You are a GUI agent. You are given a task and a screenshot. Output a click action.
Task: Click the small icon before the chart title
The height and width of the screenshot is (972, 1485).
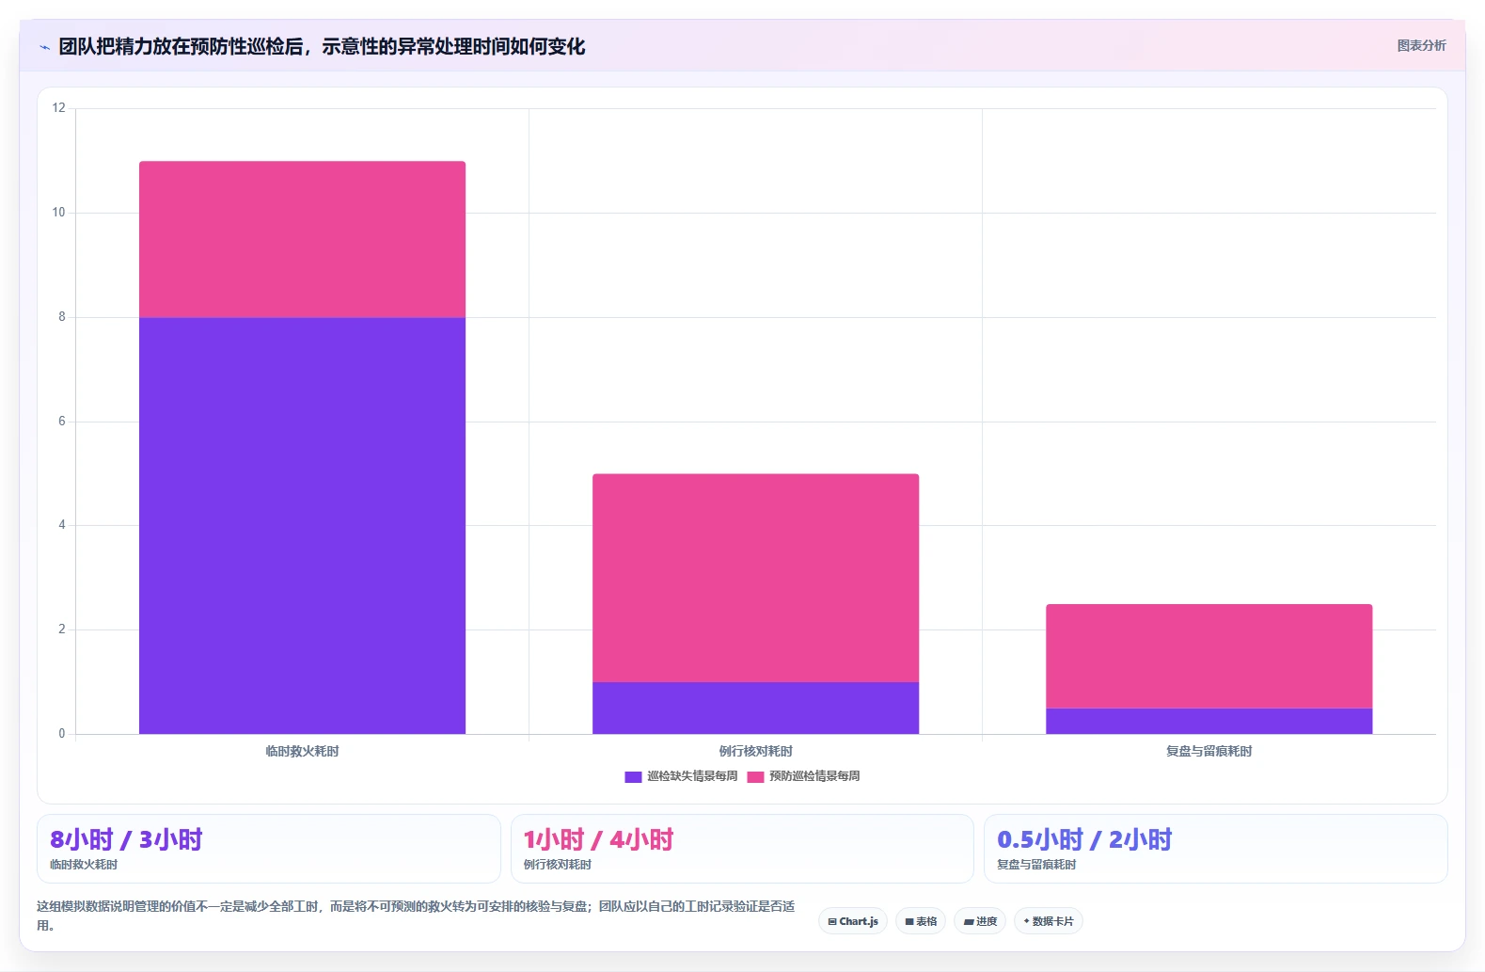click(x=44, y=47)
